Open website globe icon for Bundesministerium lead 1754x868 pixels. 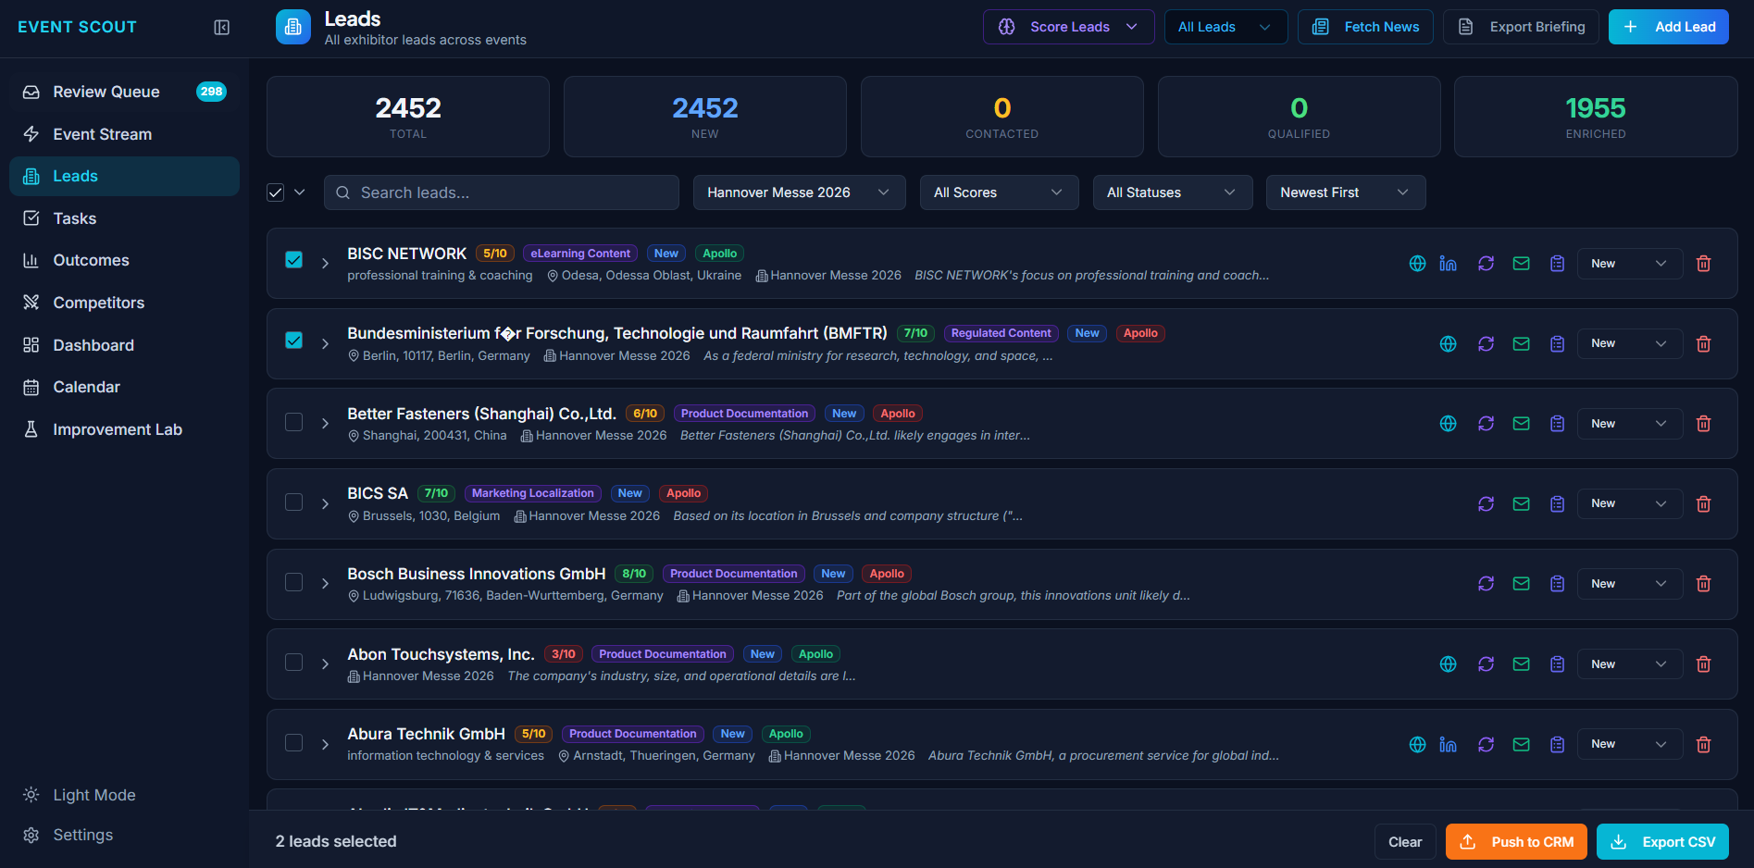click(x=1449, y=344)
